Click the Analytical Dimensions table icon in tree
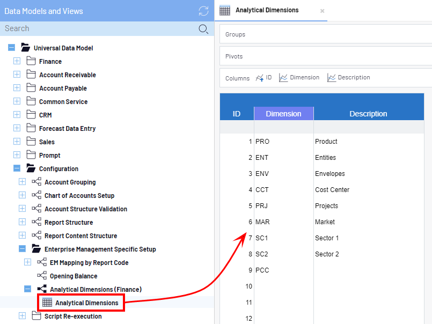Screen dimensions: 432x324 click(x=47, y=303)
